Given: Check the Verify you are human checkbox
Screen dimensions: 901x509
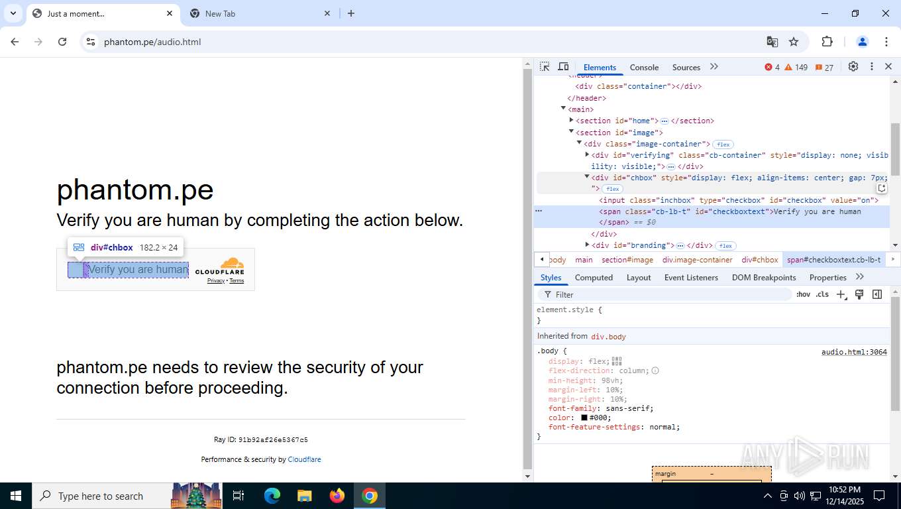Looking at the screenshot, I should click(x=76, y=270).
